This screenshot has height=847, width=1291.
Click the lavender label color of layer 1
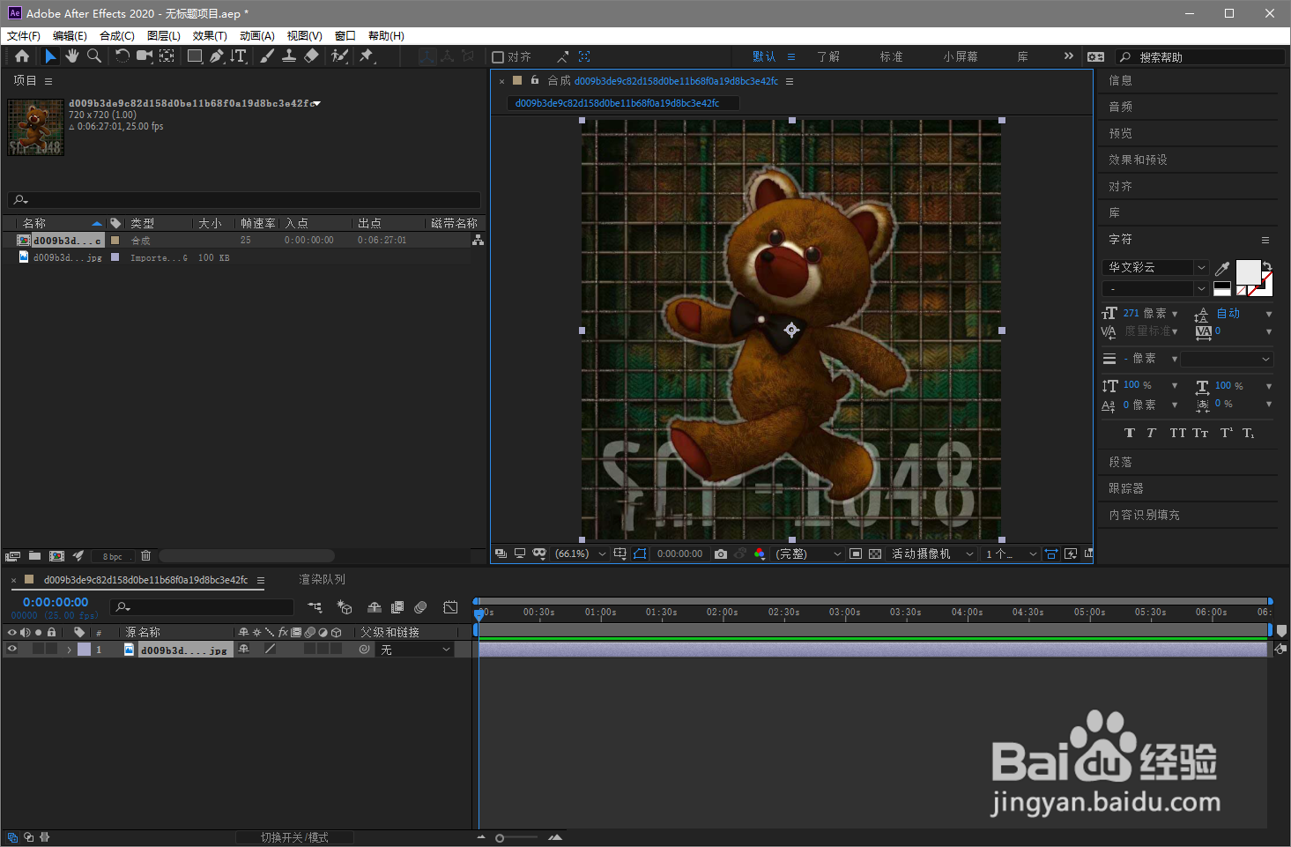coord(84,650)
